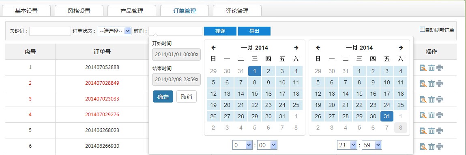Delete order 201407023033 with trash icon
Viewport: 466px width, 155px height.
click(x=432, y=99)
